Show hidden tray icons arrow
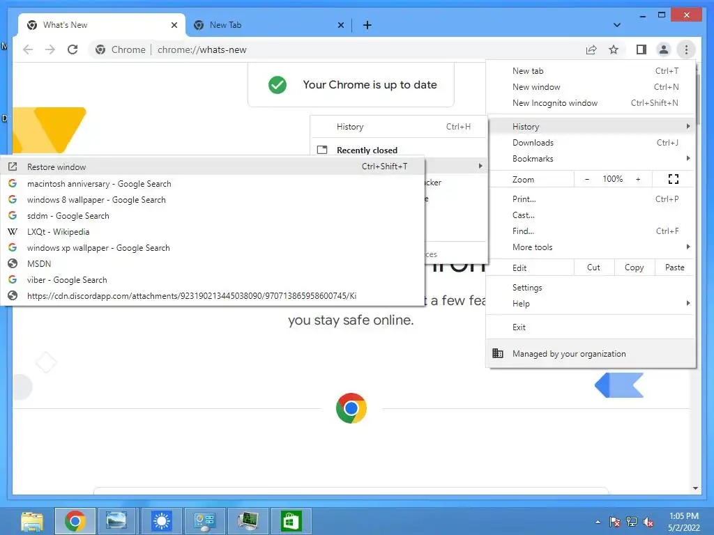 click(598, 522)
